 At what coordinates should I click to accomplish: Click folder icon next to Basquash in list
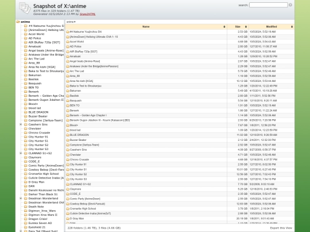68,101
